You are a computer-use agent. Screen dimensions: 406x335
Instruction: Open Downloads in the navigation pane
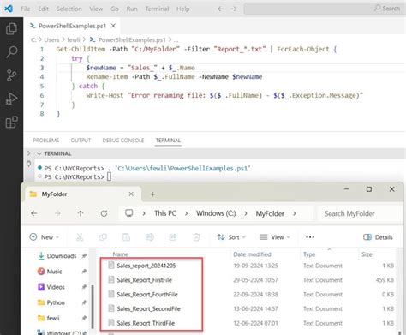[x=57, y=256]
